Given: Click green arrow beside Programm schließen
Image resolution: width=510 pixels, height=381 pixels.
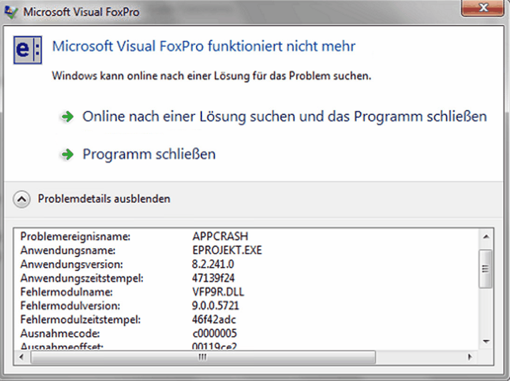Looking at the screenshot, I should pyautogui.click(x=68, y=154).
